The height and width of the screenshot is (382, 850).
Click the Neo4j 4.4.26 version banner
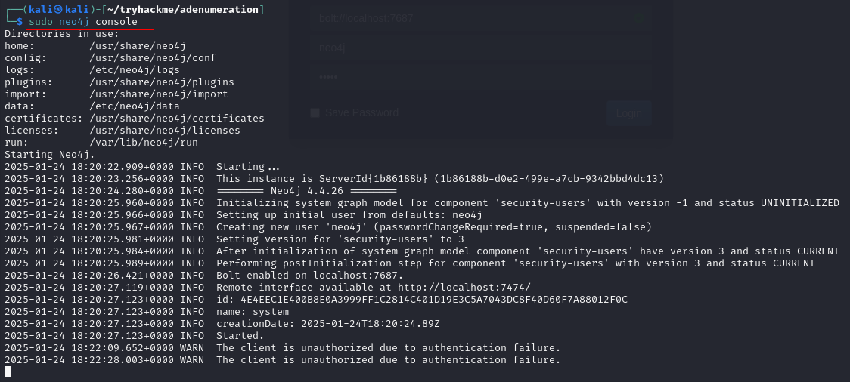coord(307,191)
